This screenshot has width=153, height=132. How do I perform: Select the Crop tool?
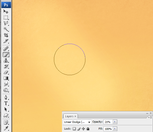[6, 35]
